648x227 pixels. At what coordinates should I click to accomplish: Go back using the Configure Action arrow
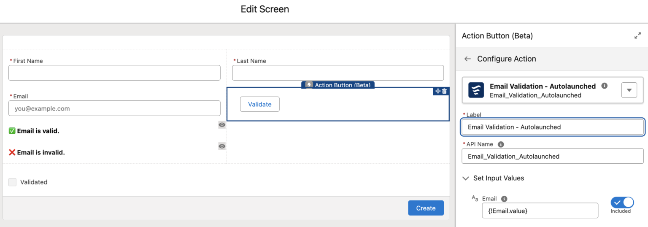point(467,59)
